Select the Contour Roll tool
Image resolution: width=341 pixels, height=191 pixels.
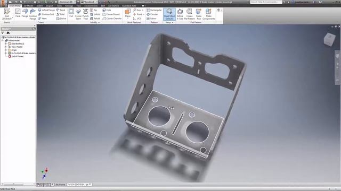[x=46, y=14]
